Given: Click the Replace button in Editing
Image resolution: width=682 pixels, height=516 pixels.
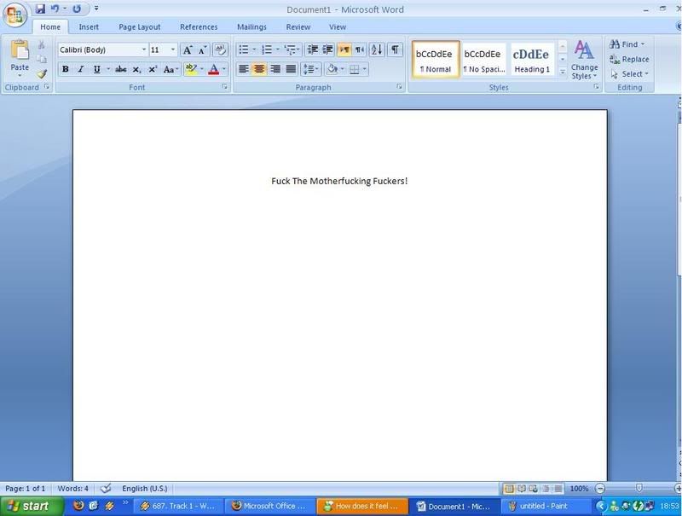Looking at the screenshot, I should click(629, 59).
